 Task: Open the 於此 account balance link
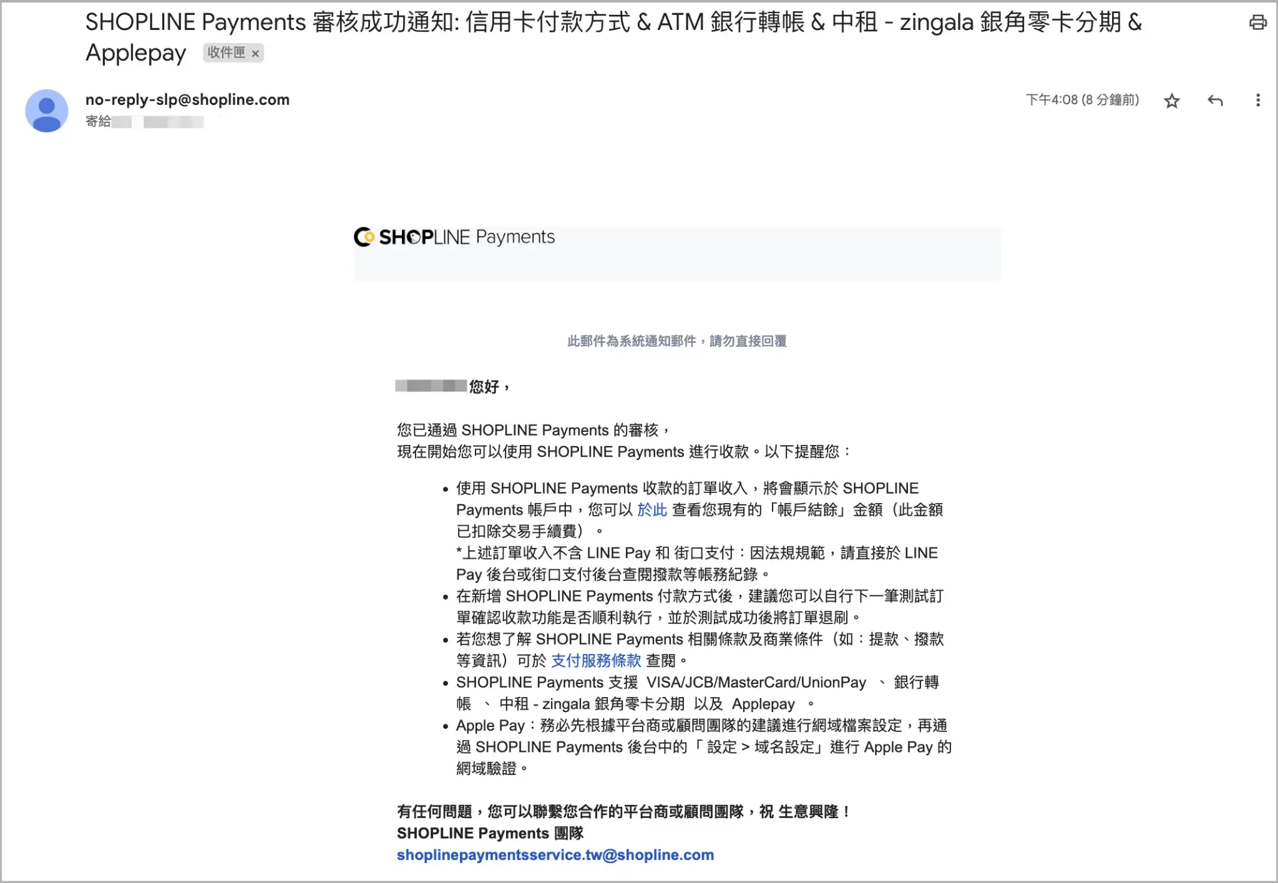click(652, 510)
